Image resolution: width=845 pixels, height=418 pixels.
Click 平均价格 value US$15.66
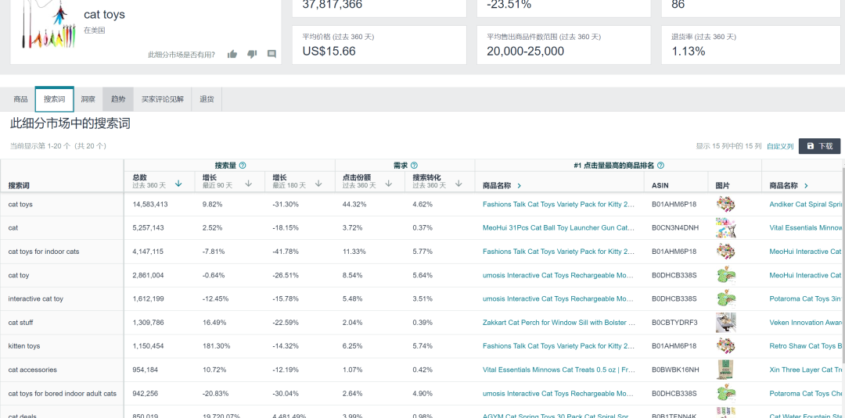pyautogui.click(x=329, y=51)
